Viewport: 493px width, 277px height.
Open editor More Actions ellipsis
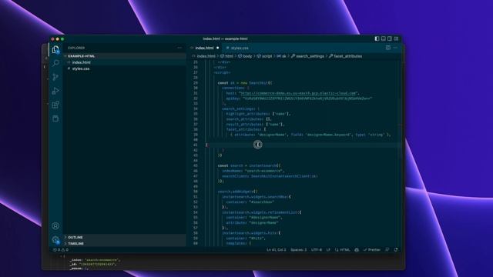395,48
